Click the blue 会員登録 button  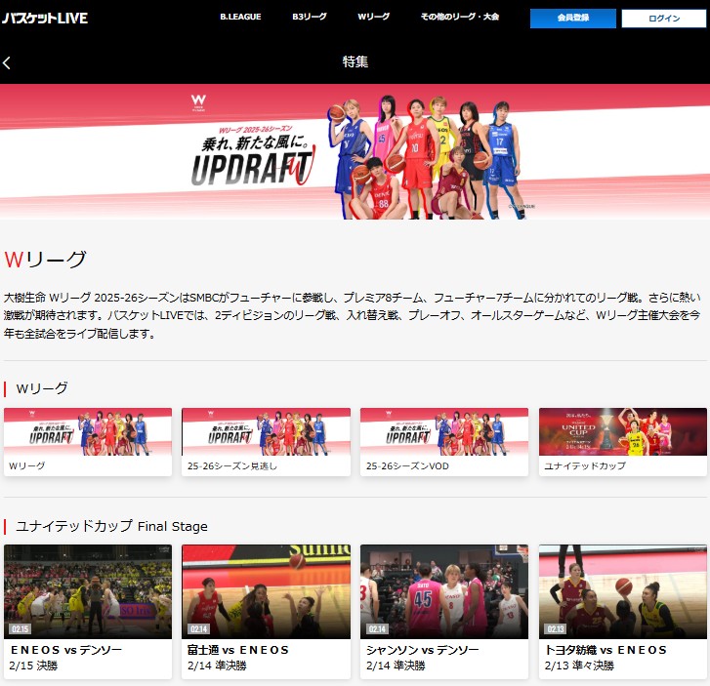pos(573,19)
